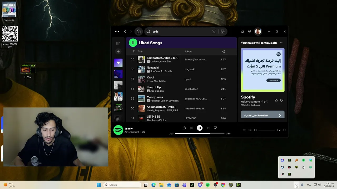Screen dimensions: 337x189
Task: Click the Premium trial ad image
Action: click(x=263, y=70)
